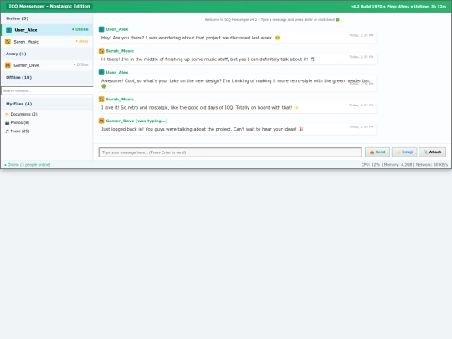The height and width of the screenshot is (339, 452).
Task: Click 'Just logged back in!' message bubble
Action: point(237,129)
